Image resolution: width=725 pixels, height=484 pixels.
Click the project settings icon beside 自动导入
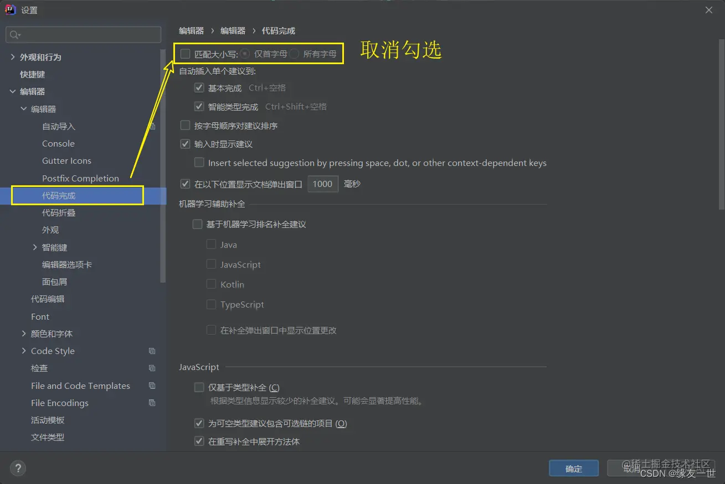[x=152, y=126]
